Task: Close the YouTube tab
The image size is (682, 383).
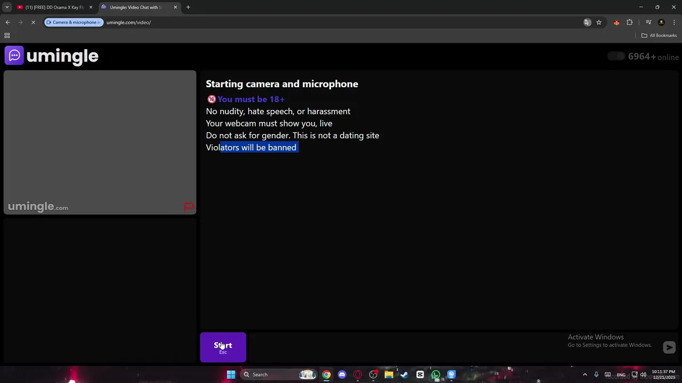Action: [91, 7]
